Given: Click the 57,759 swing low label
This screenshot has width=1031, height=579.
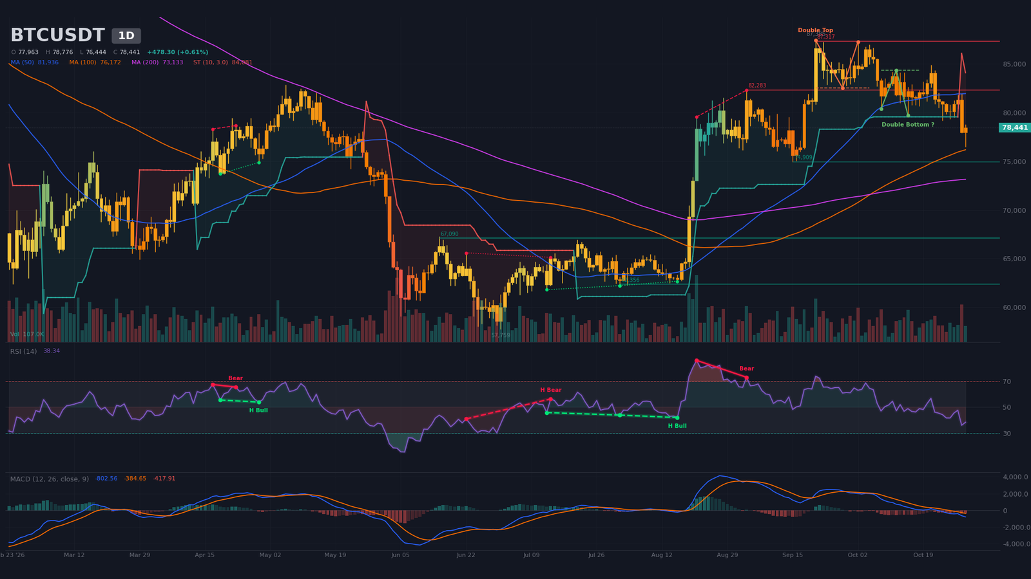Looking at the screenshot, I should [x=501, y=335].
